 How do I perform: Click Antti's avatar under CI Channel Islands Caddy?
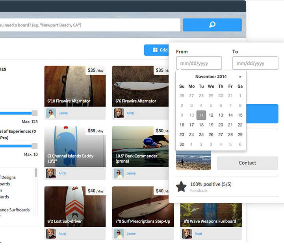51,173
